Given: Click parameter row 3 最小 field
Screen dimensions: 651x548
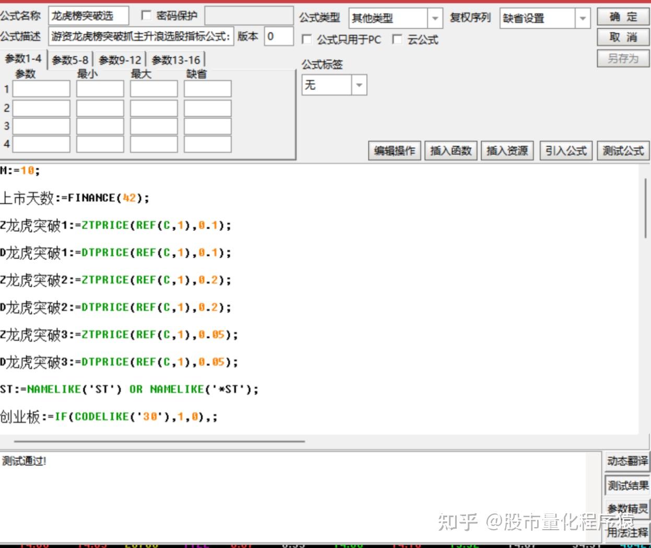Looking at the screenshot, I should [100, 126].
